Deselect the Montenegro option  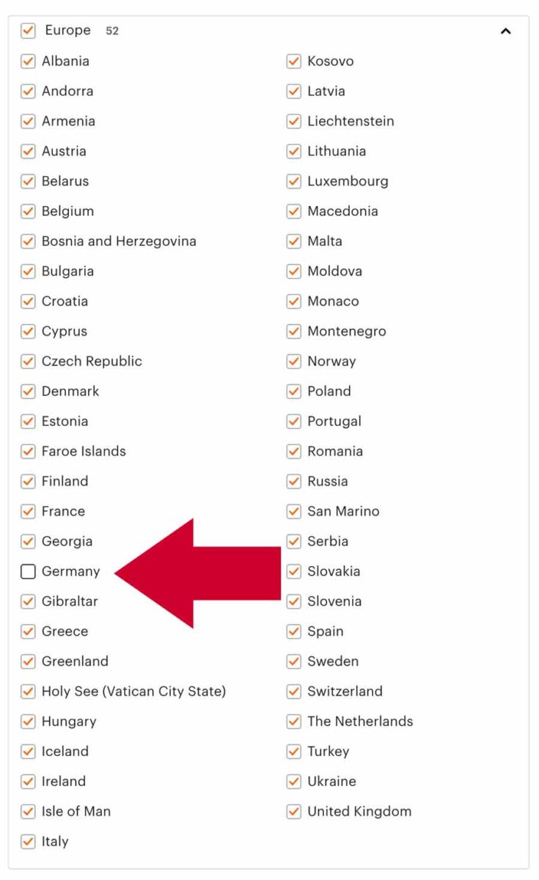pyautogui.click(x=292, y=331)
